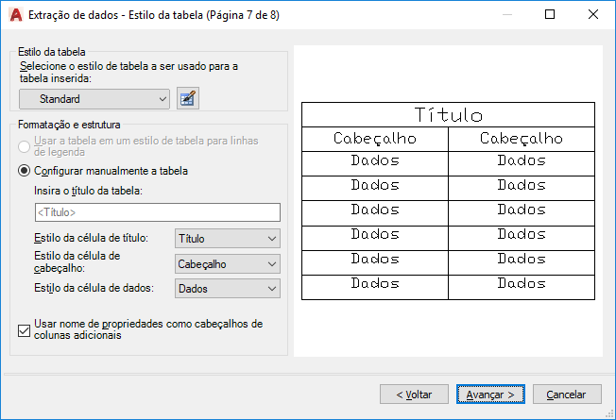Image resolution: width=616 pixels, height=420 pixels.
Task: Select 'Configurar manualmente a tabela' radio option
Action: (26, 171)
